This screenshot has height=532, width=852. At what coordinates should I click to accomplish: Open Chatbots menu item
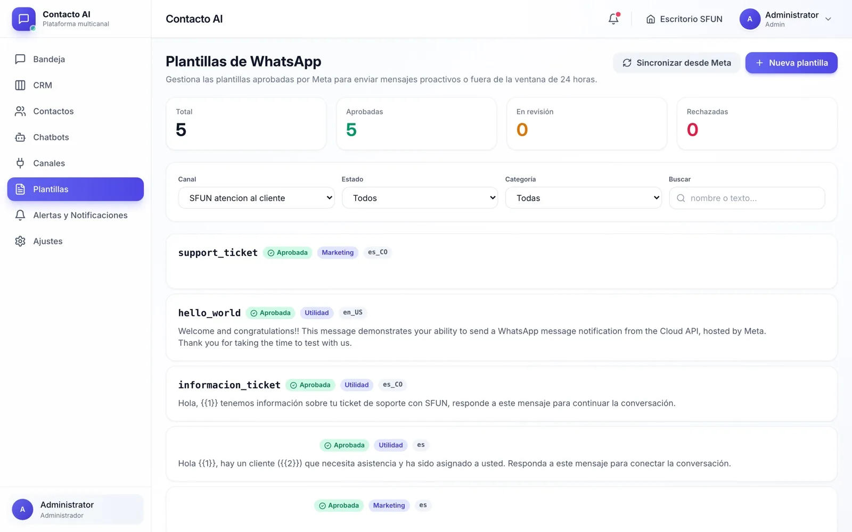point(75,137)
